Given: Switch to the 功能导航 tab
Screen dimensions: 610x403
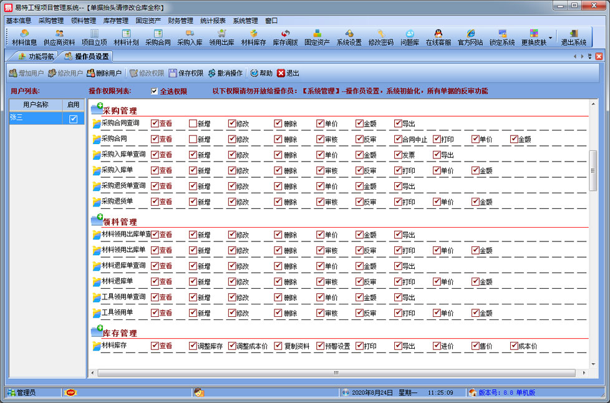Looking at the screenshot, I should (x=36, y=56).
